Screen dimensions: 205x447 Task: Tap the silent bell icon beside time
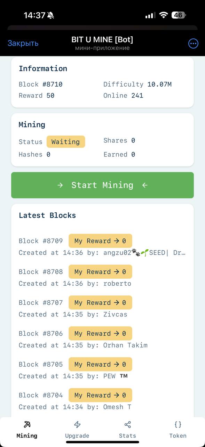coord(51,15)
